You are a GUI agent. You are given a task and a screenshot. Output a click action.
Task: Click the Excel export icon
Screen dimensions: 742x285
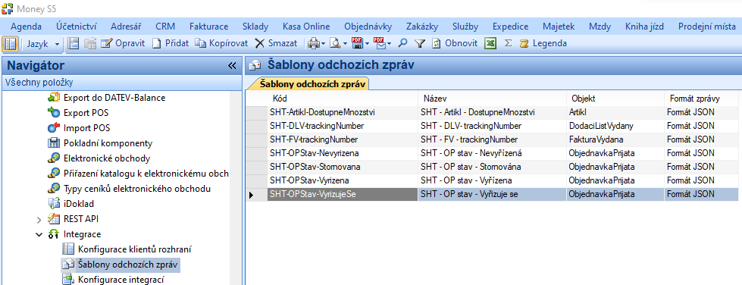click(490, 43)
